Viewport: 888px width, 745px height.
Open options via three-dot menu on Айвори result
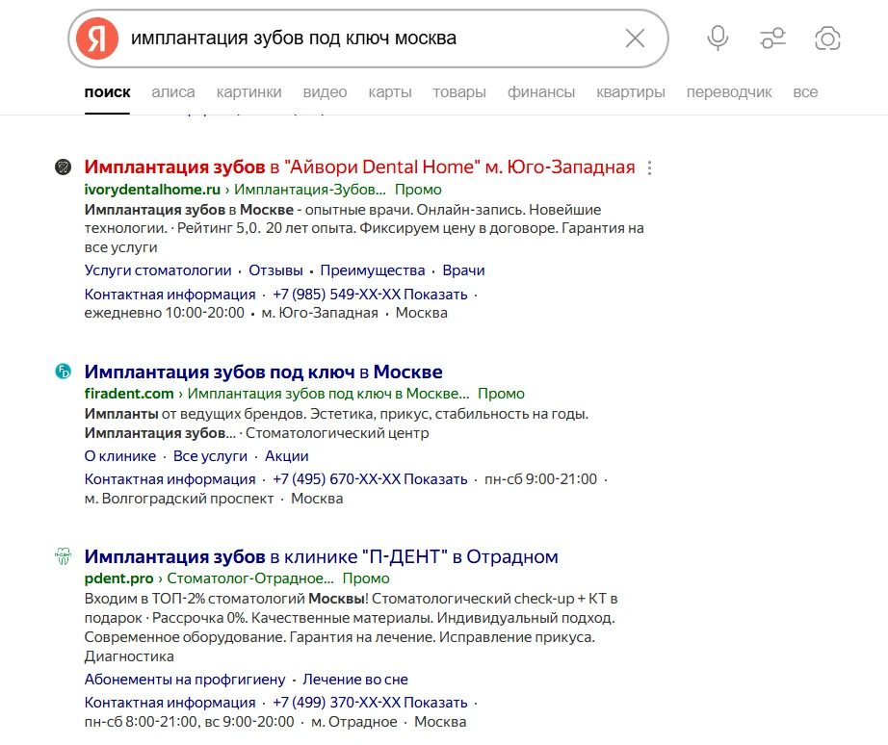click(649, 166)
